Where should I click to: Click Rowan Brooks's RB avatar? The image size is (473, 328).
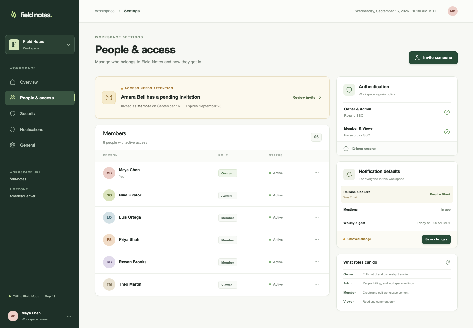109,262
